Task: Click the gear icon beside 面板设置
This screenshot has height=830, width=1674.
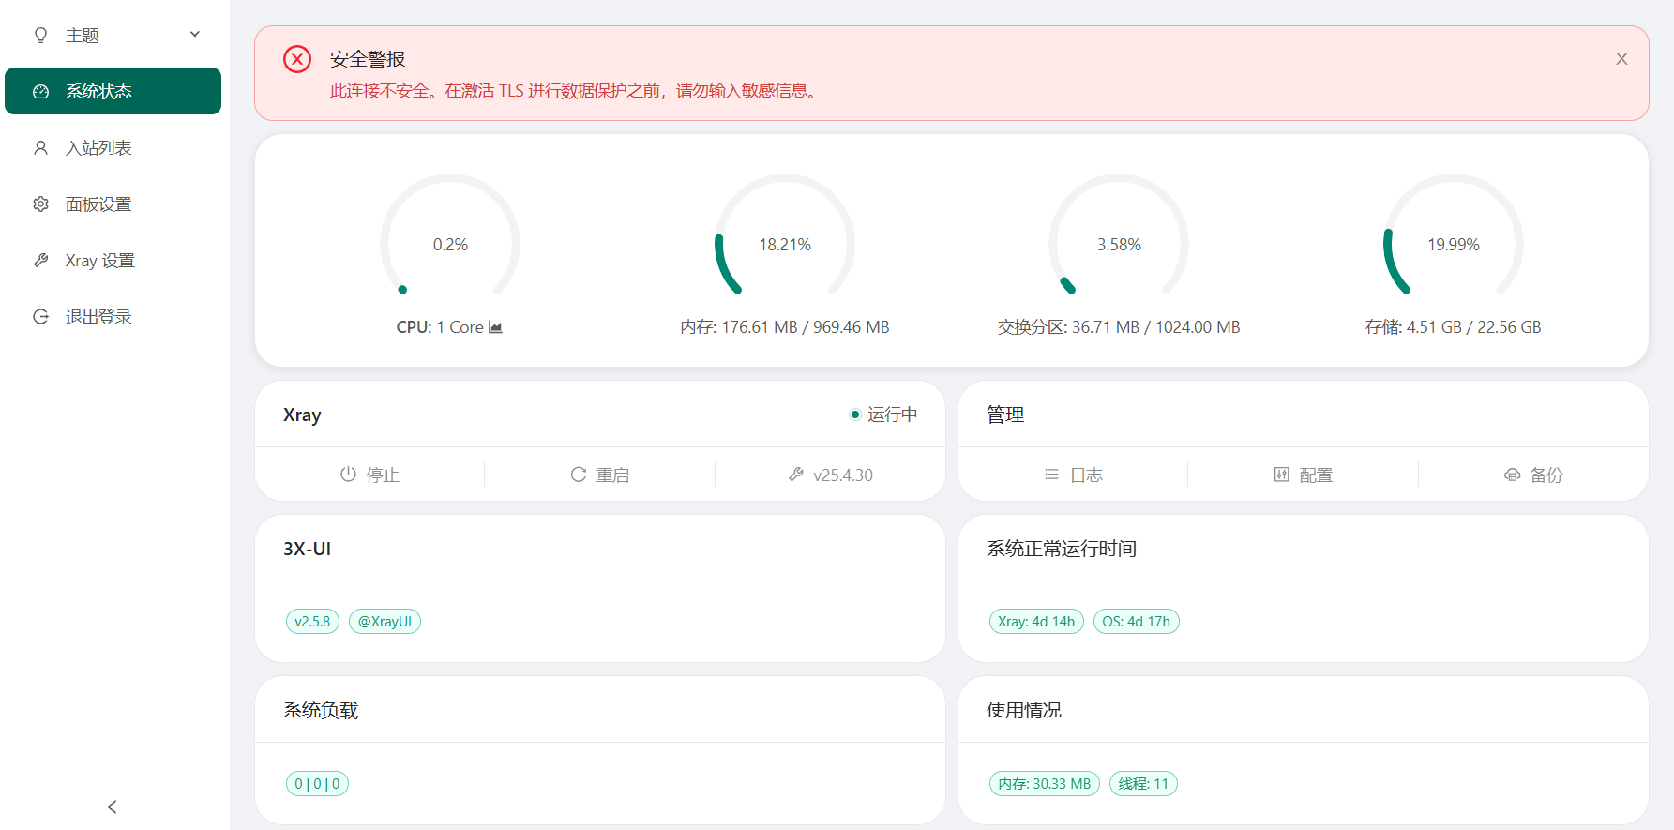Action: (40, 204)
